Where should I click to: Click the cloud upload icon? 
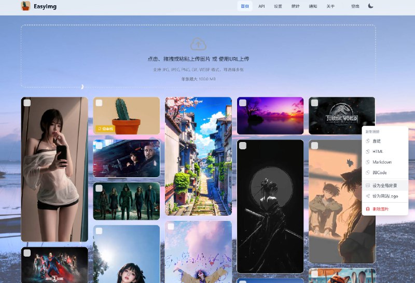pos(198,44)
